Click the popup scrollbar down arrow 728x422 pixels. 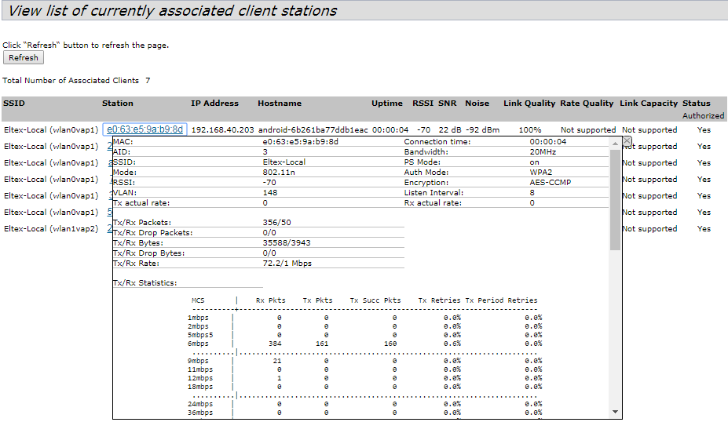click(615, 412)
